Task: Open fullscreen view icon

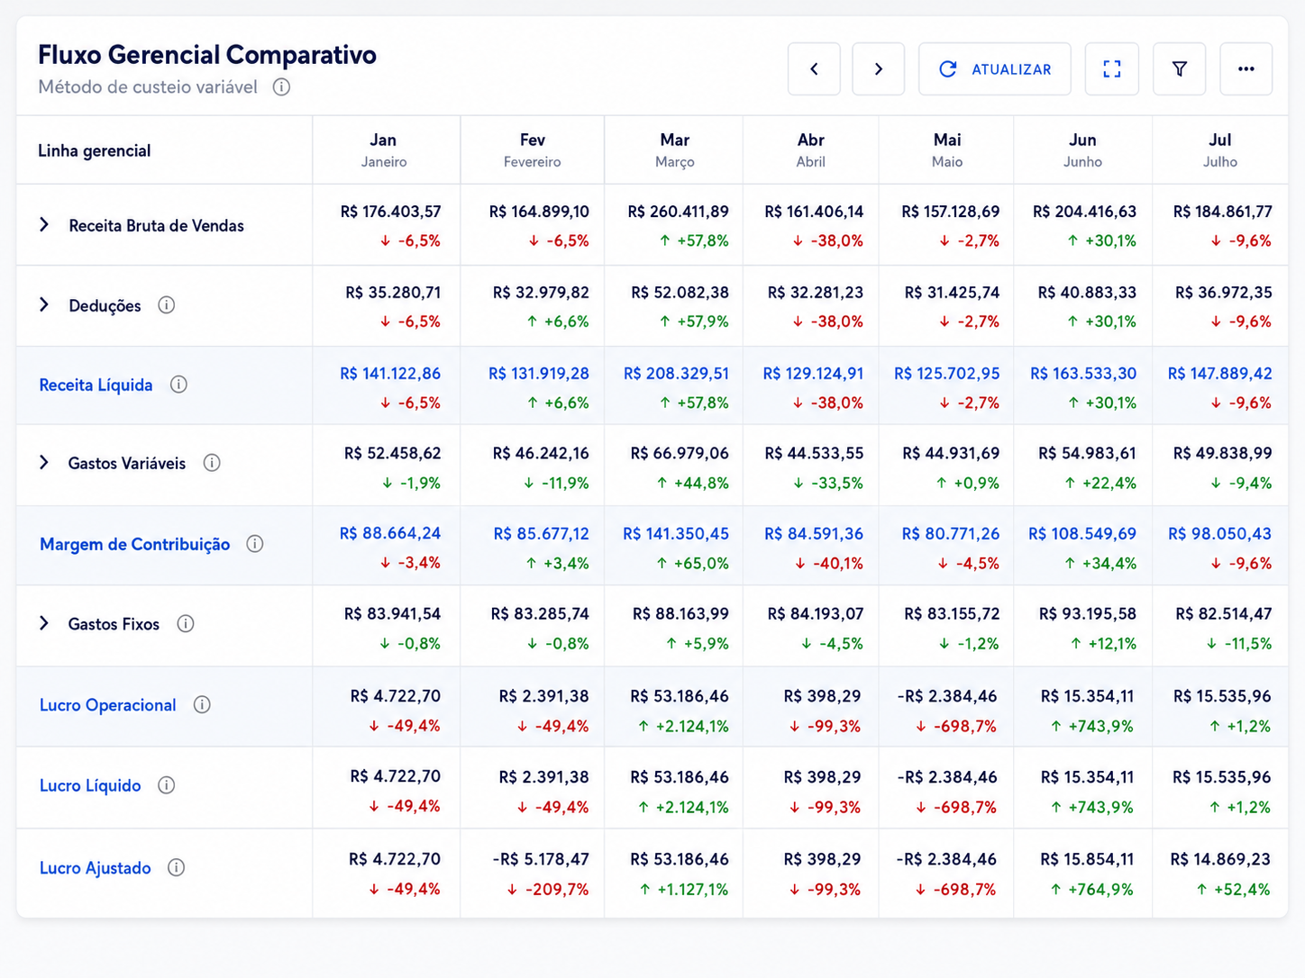Action: 1112,69
